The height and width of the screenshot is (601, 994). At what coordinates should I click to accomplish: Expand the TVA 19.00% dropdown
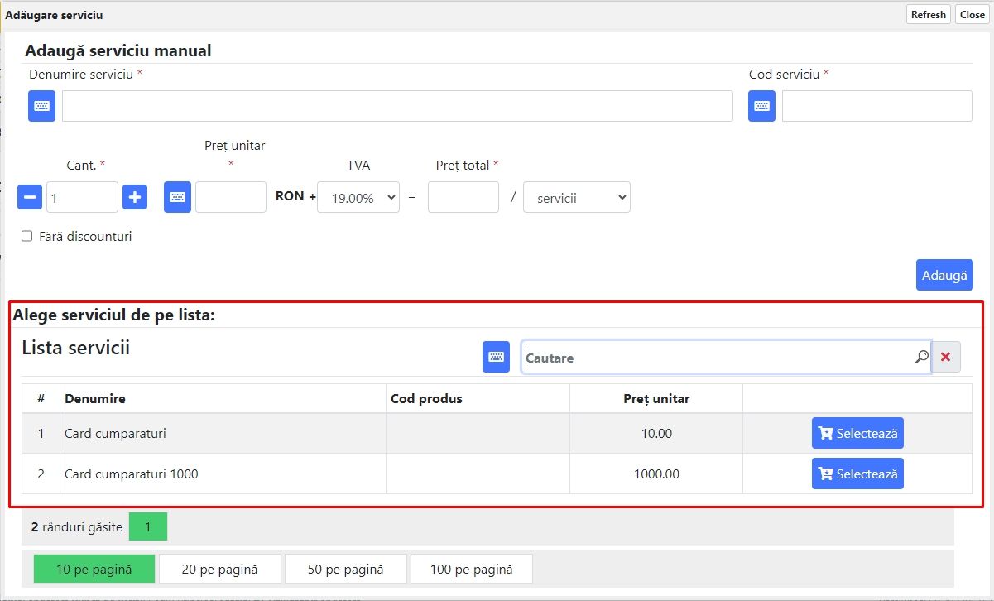tap(358, 198)
